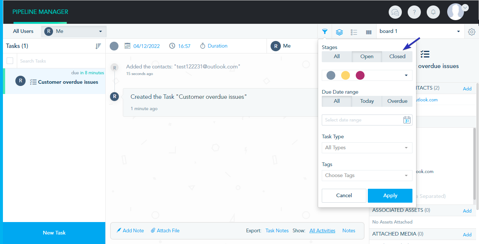Image resolution: width=479 pixels, height=244 pixels.
Task: Create a New Task
Action: (54, 233)
